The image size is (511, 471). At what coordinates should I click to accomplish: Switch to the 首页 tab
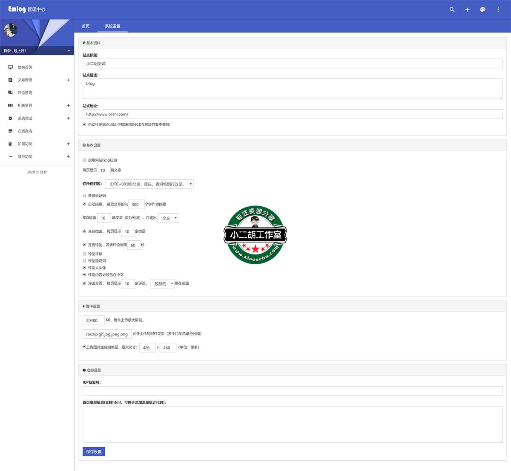(x=86, y=26)
